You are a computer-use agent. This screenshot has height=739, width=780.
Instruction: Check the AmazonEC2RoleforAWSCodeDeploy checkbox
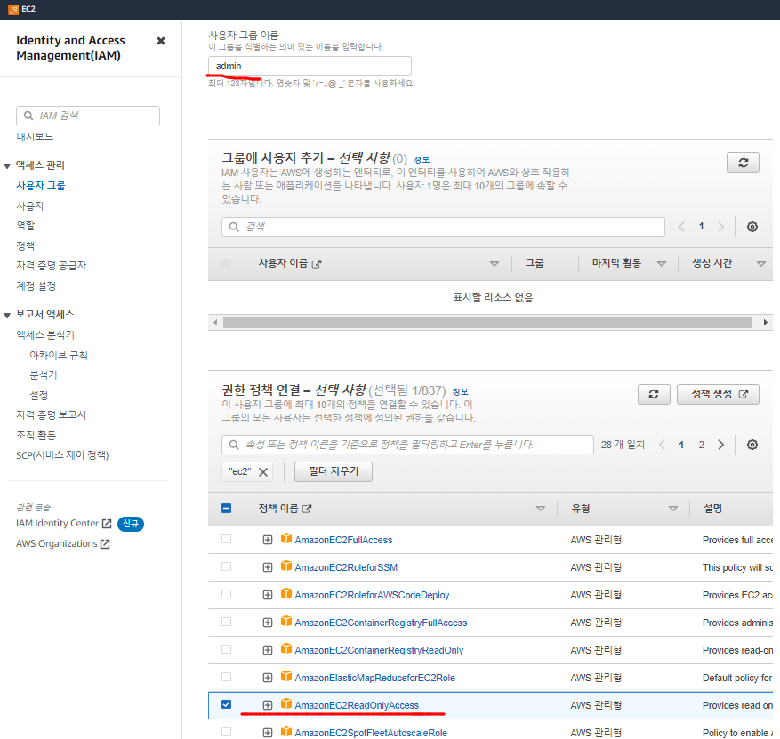tap(226, 594)
